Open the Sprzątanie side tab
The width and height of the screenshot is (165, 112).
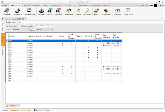pos(3,27)
